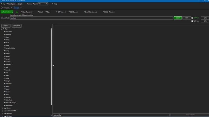
Task: Open the Configure menu
Action: tap(11, 4)
